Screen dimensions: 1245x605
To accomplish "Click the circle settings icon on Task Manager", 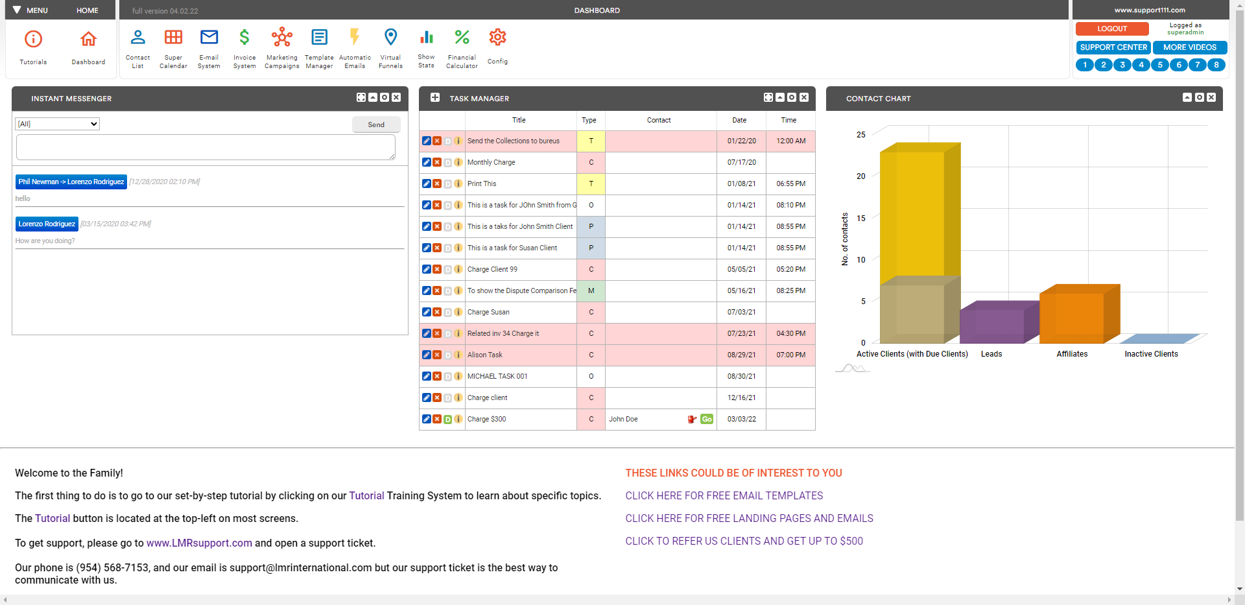I will [792, 97].
